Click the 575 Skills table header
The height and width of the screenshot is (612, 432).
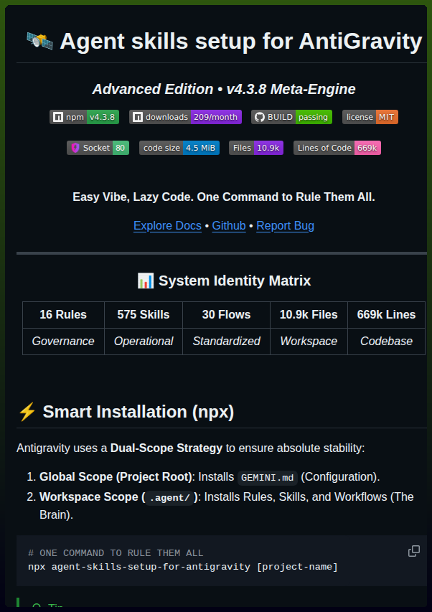pyautogui.click(x=144, y=314)
